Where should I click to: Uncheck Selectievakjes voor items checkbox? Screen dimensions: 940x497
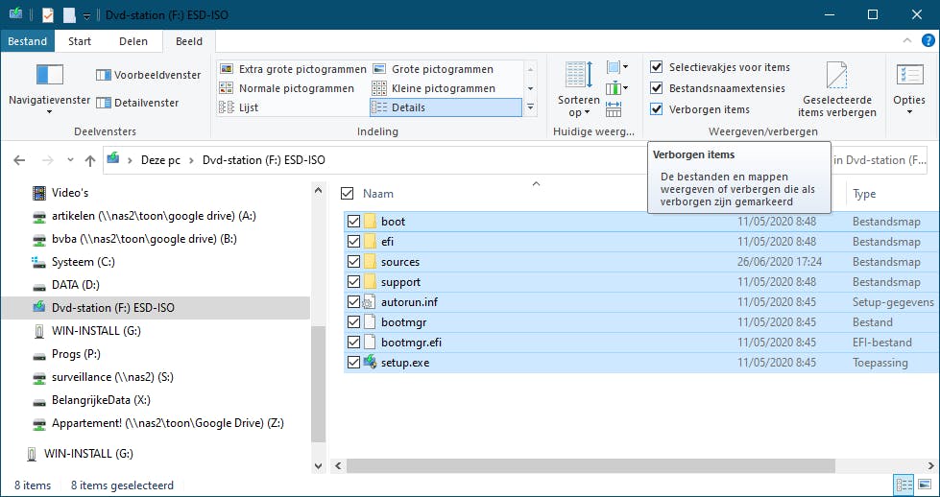[x=657, y=67]
